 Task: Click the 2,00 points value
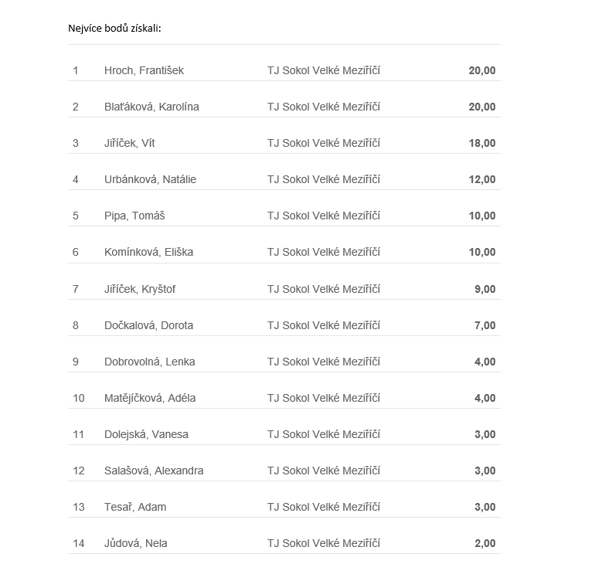tap(485, 543)
